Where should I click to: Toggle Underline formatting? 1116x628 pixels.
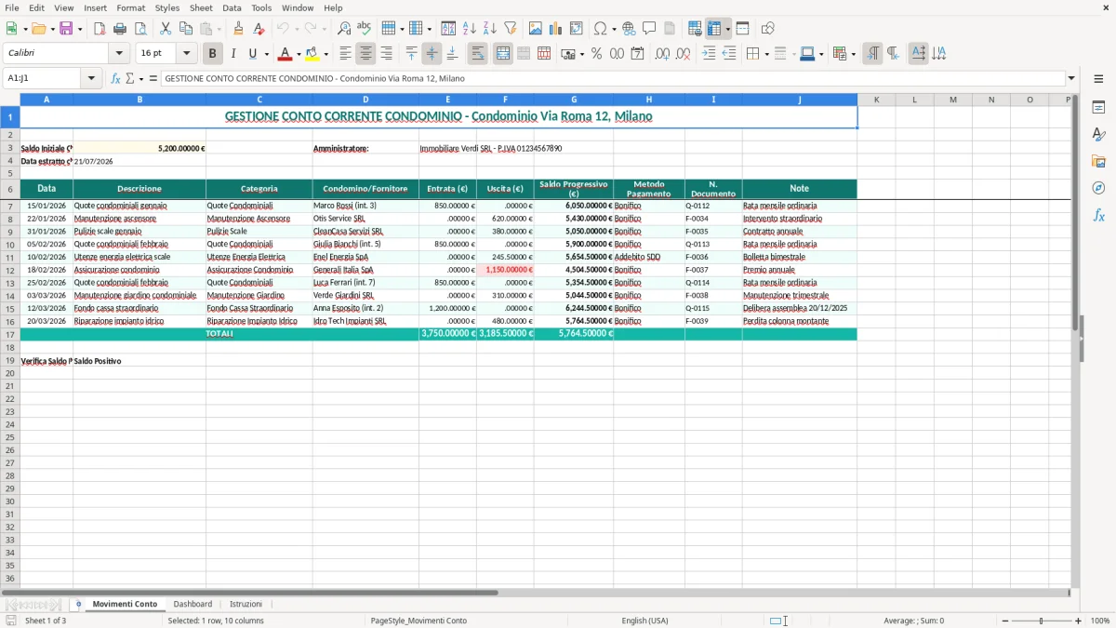pyautogui.click(x=252, y=54)
